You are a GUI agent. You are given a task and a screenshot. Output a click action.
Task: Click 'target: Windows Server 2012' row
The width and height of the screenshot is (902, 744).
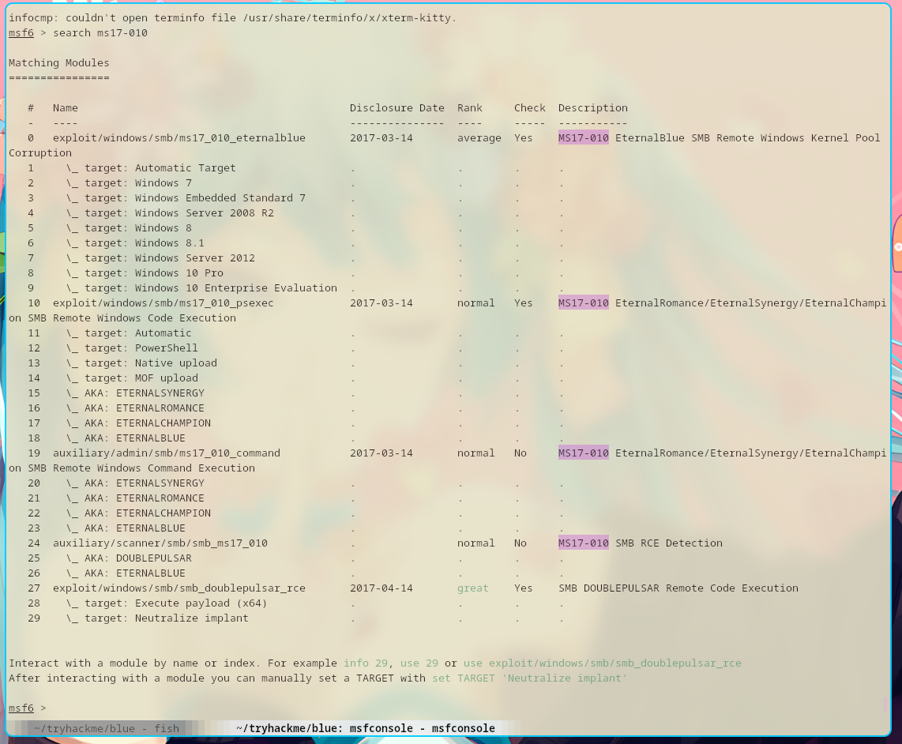click(160, 257)
